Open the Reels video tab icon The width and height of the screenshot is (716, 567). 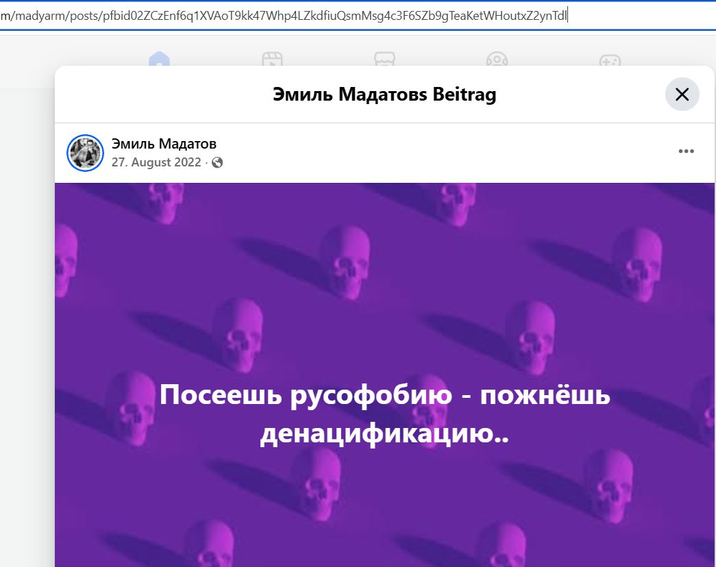click(272, 60)
